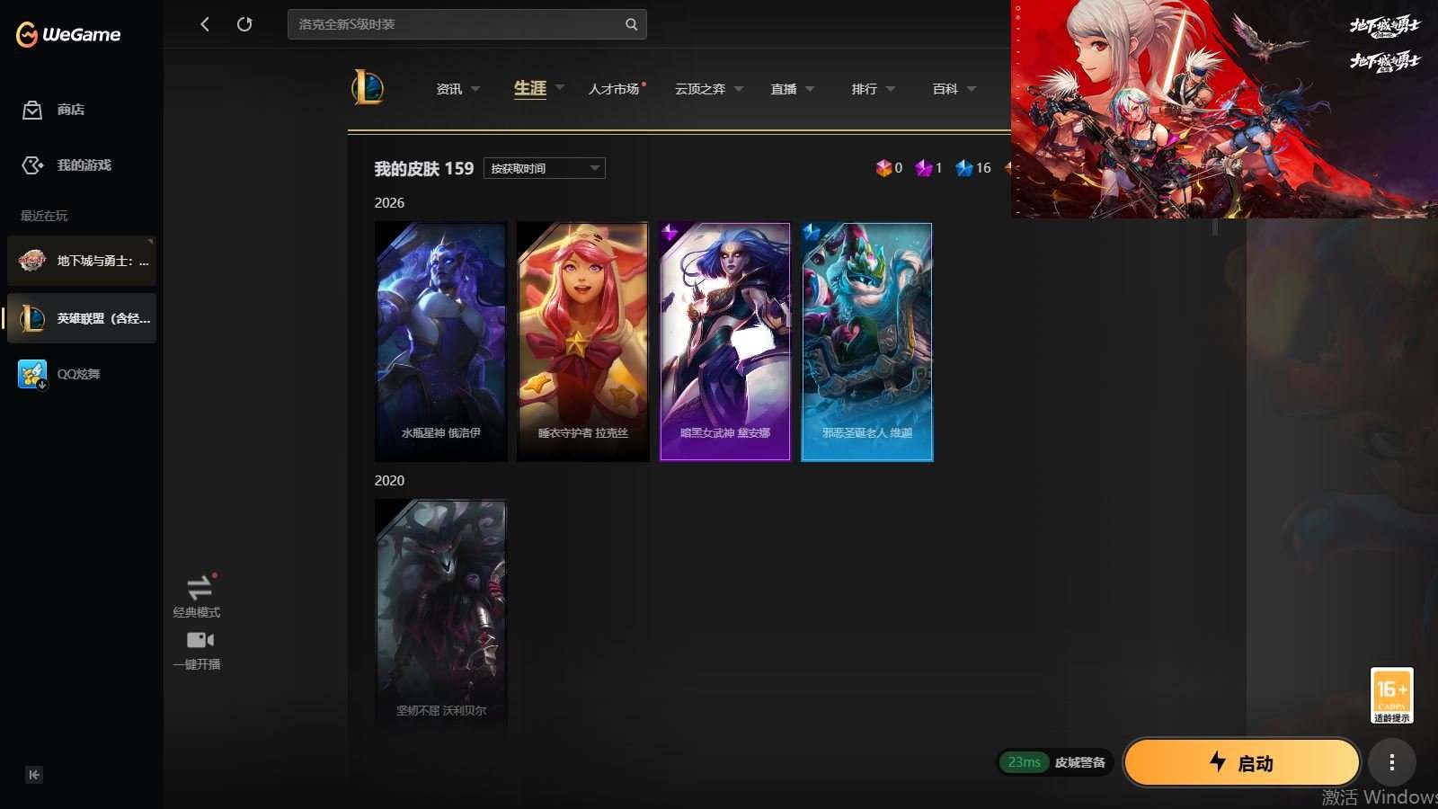Image resolution: width=1438 pixels, height=809 pixels.
Task: Expand the 云顶之弈 dropdown arrow
Action: (x=739, y=89)
